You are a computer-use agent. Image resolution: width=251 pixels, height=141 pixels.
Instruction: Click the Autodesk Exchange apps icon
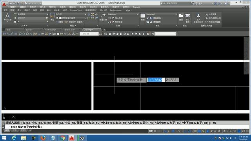(216, 4)
